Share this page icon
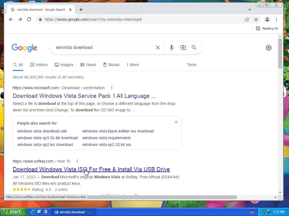The width and height of the screenshot is (289, 216). pos(247,19)
